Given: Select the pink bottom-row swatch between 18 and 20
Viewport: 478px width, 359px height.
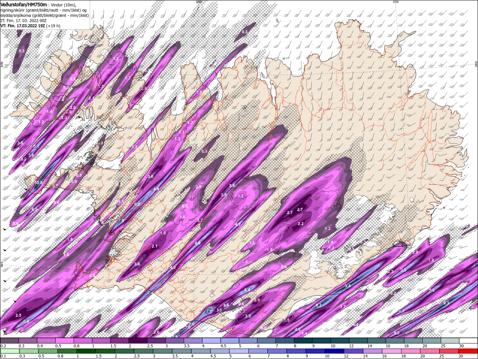Looking at the screenshot, I should point(410,351).
